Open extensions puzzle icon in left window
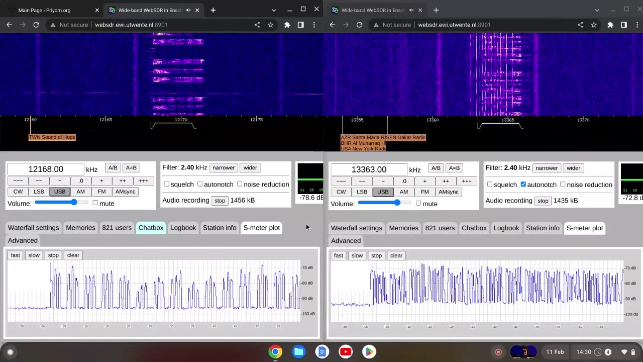643x362 pixels. 287,25
